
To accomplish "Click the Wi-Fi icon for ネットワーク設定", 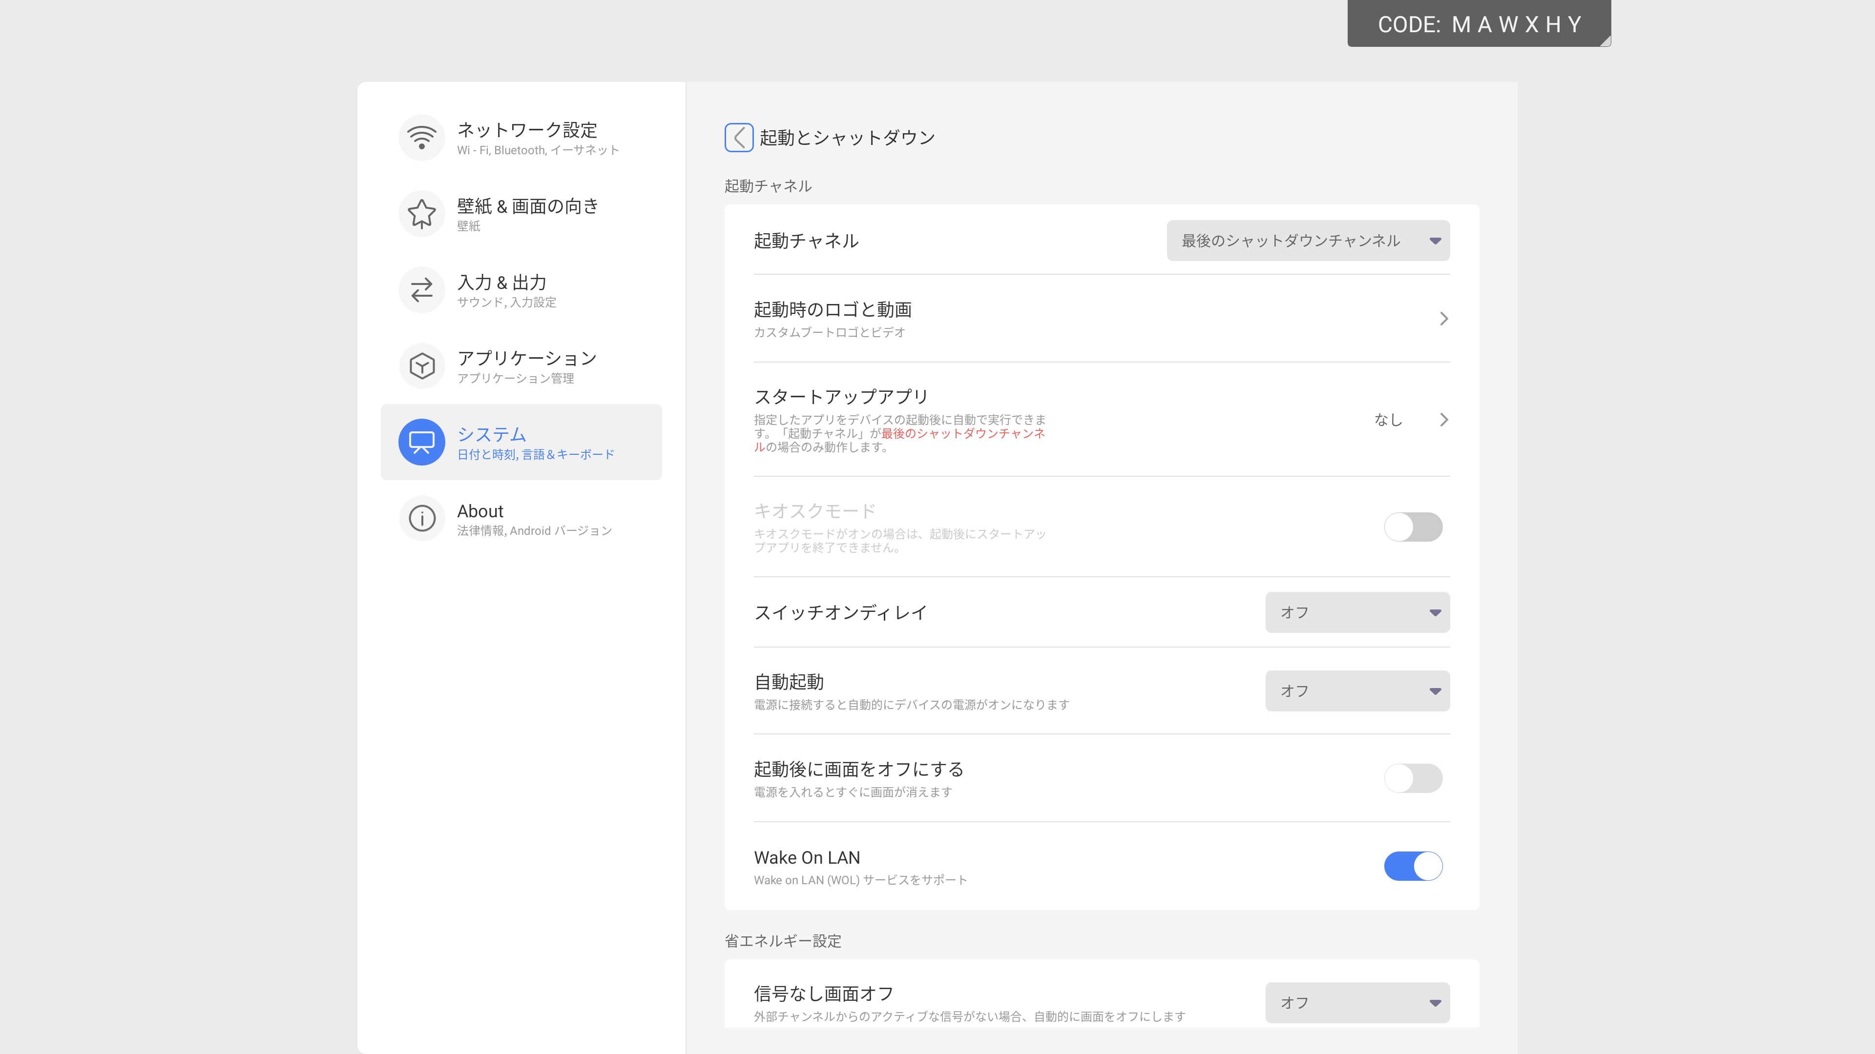I will point(421,138).
